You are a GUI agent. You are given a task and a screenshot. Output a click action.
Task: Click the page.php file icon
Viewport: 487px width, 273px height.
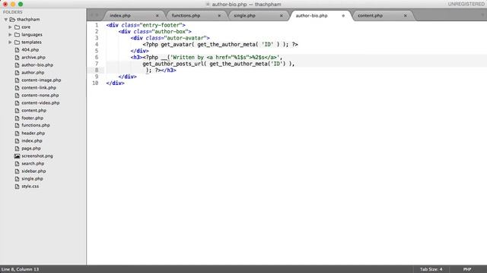[17, 149]
